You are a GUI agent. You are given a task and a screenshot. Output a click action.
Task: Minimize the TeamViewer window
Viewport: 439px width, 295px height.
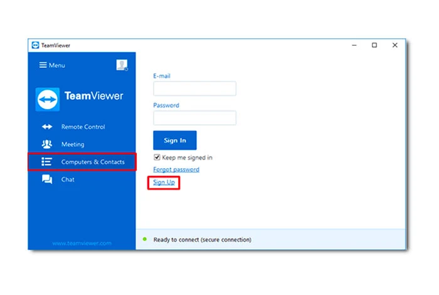click(354, 45)
